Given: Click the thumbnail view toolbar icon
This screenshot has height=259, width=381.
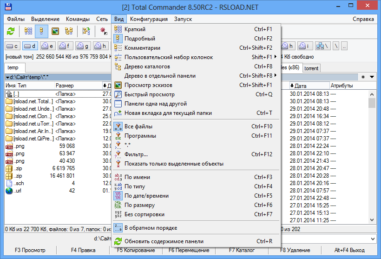Looking at the screenshot, I should 55,31.
